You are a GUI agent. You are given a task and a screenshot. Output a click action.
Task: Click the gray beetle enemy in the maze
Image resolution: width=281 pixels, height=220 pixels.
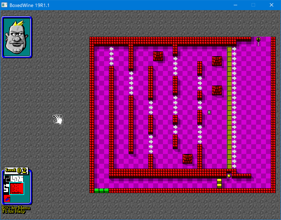click(x=209, y=112)
